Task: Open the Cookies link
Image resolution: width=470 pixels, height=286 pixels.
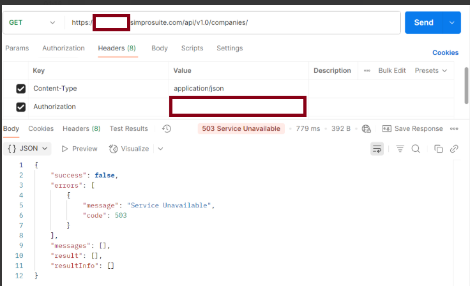Action: pos(445,53)
